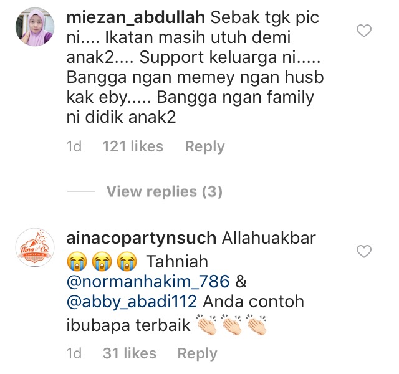Viewport: 399px width, 374px height.
Task: Like ainacopartynsuch's comment with the heart icon
Action: [364, 251]
